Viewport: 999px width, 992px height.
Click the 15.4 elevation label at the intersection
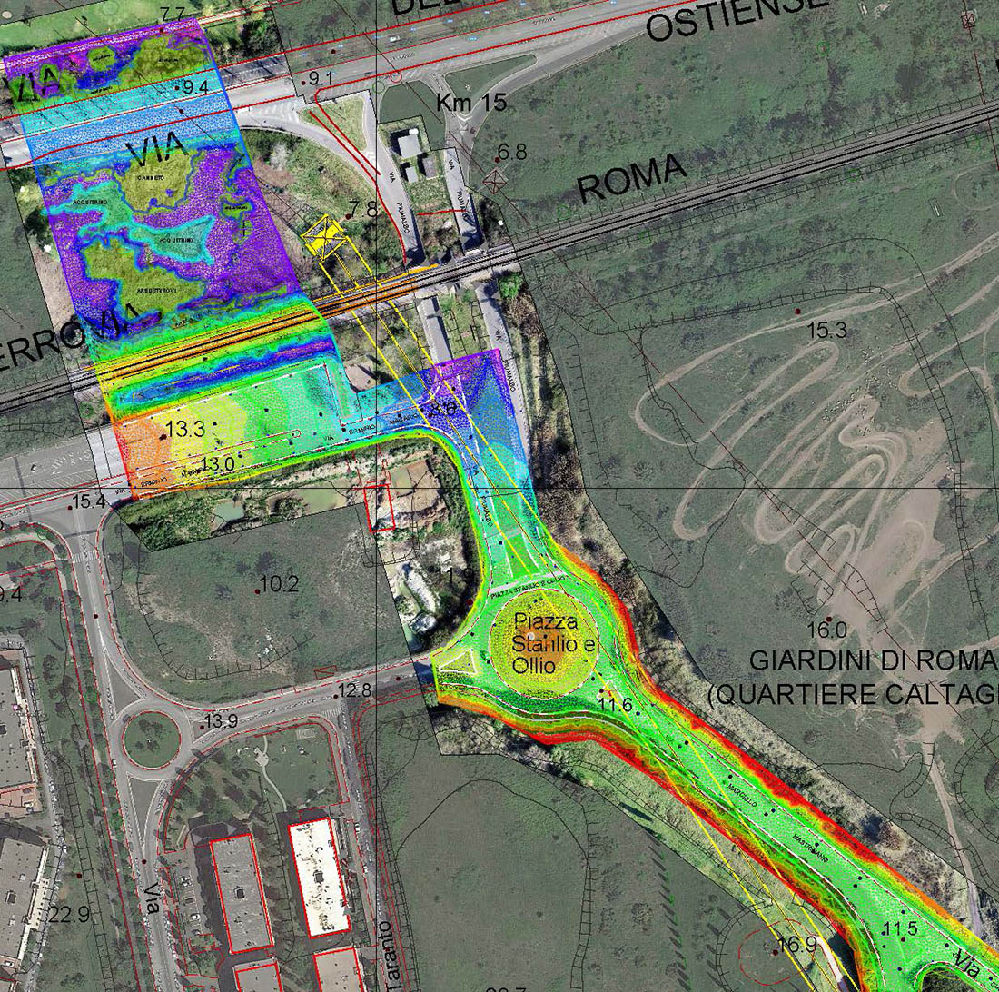point(89,501)
